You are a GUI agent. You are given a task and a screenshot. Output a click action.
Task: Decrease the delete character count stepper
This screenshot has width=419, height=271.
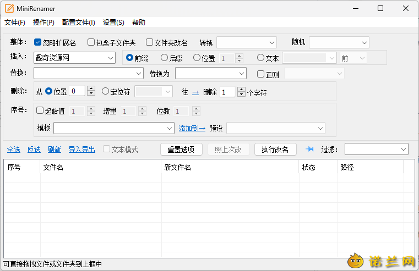[242, 95]
